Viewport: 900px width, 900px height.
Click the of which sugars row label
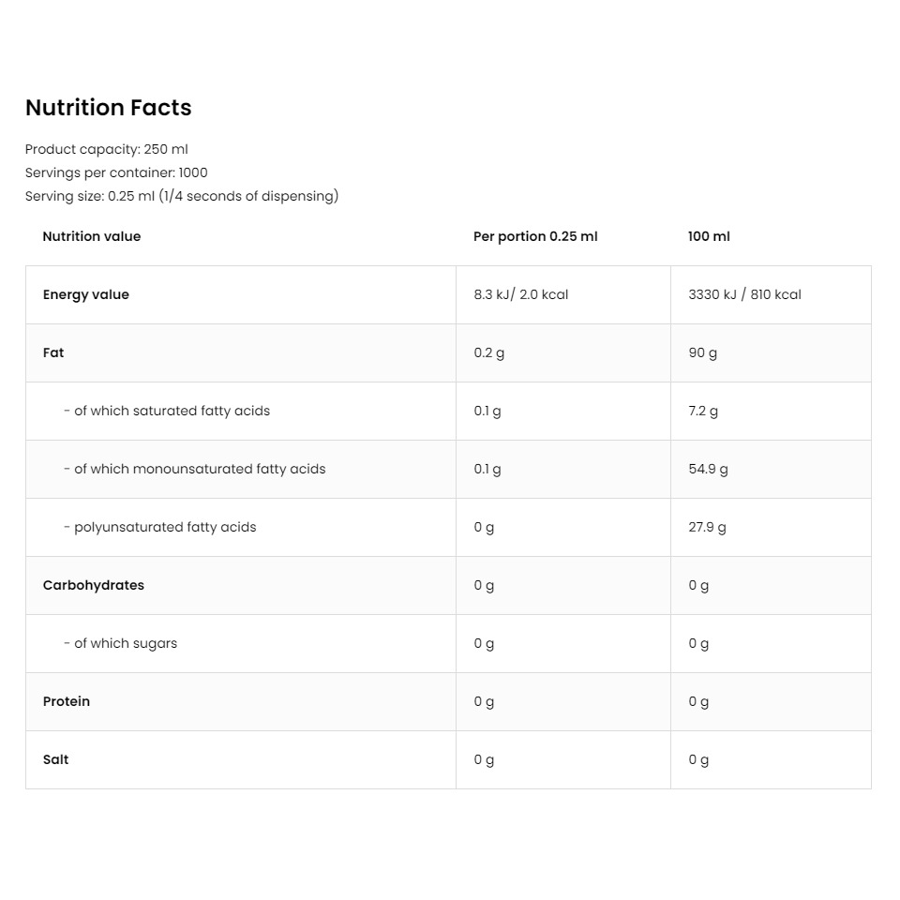pyautogui.click(x=121, y=643)
